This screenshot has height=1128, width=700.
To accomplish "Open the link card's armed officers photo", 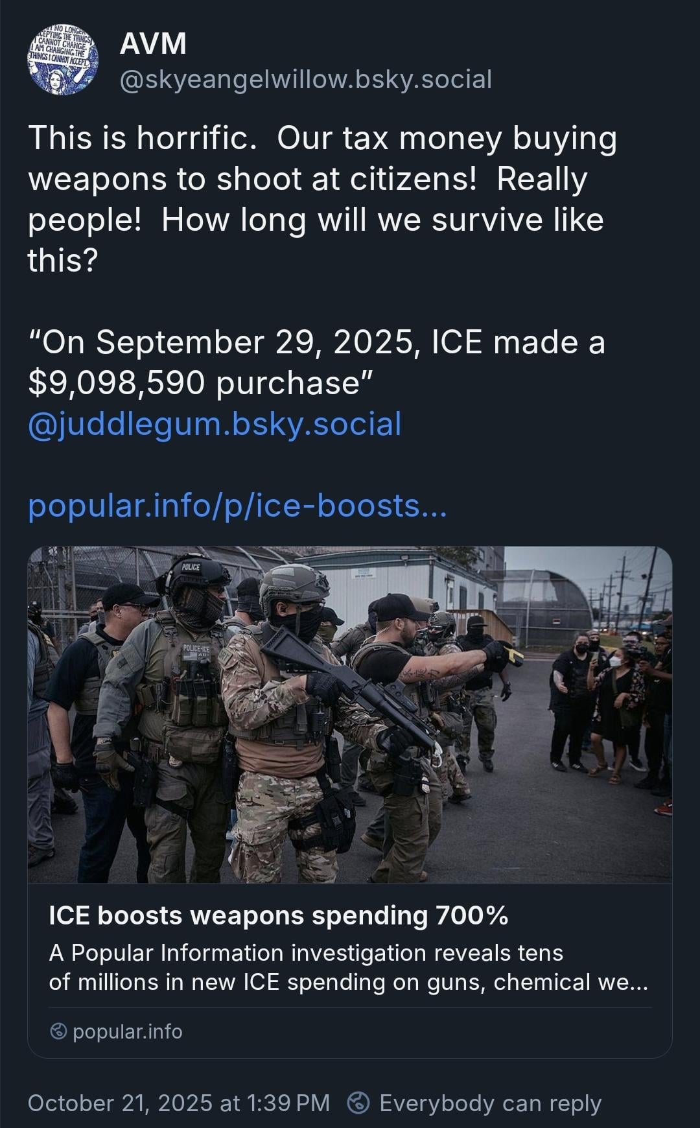I will click(350, 714).
